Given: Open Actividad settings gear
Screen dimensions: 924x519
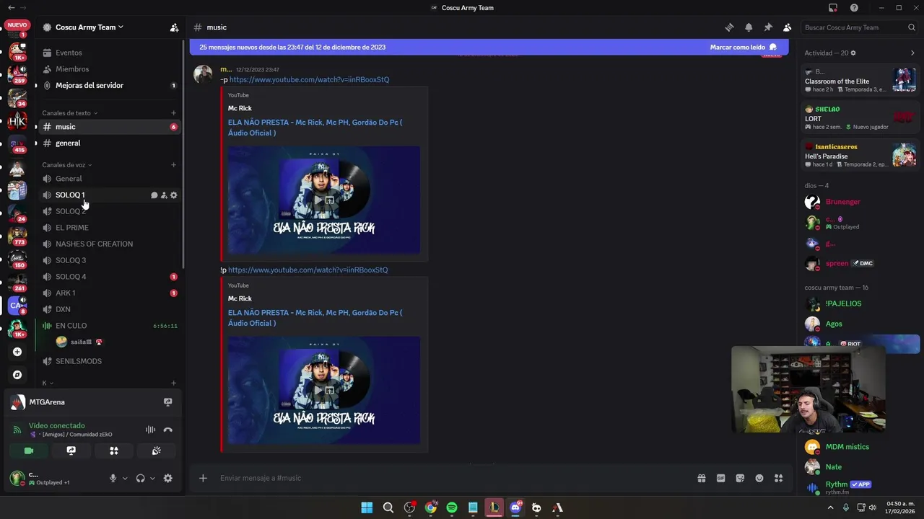Looking at the screenshot, I should (x=853, y=53).
